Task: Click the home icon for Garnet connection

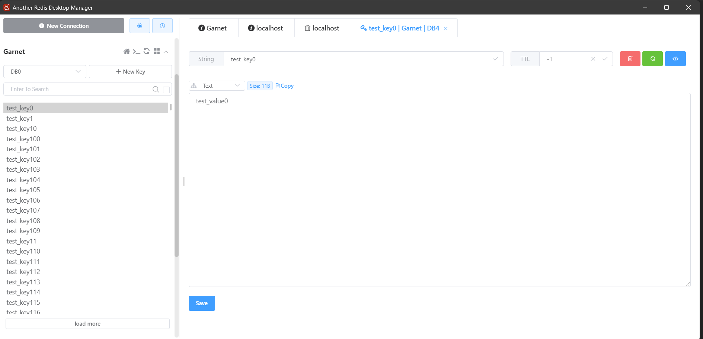Action: 127,51
